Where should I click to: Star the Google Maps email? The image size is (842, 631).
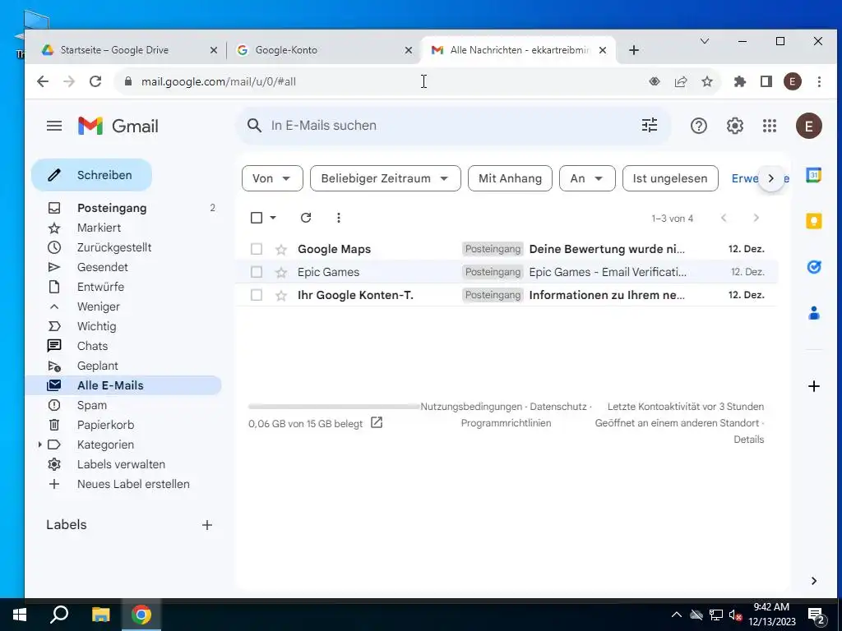pyautogui.click(x=281, y=250)
